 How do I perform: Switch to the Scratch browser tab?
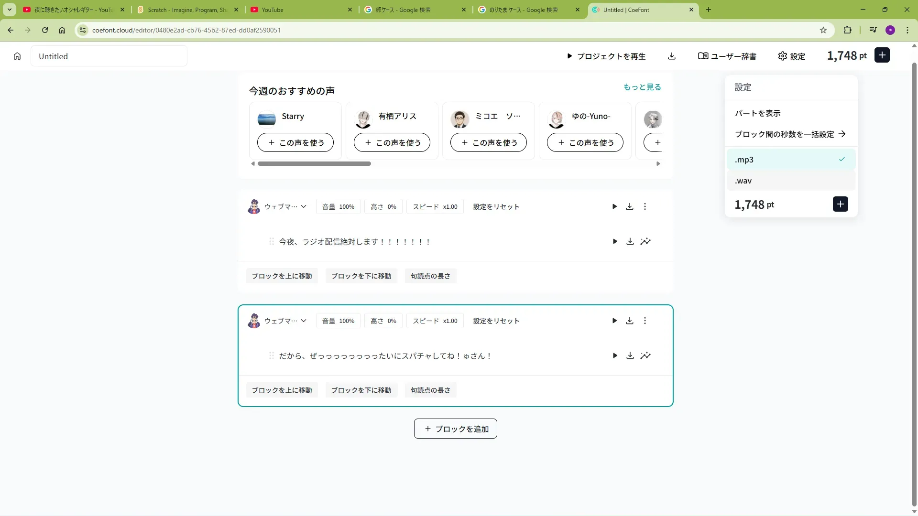pyautogui.click(x=187, y=10)
